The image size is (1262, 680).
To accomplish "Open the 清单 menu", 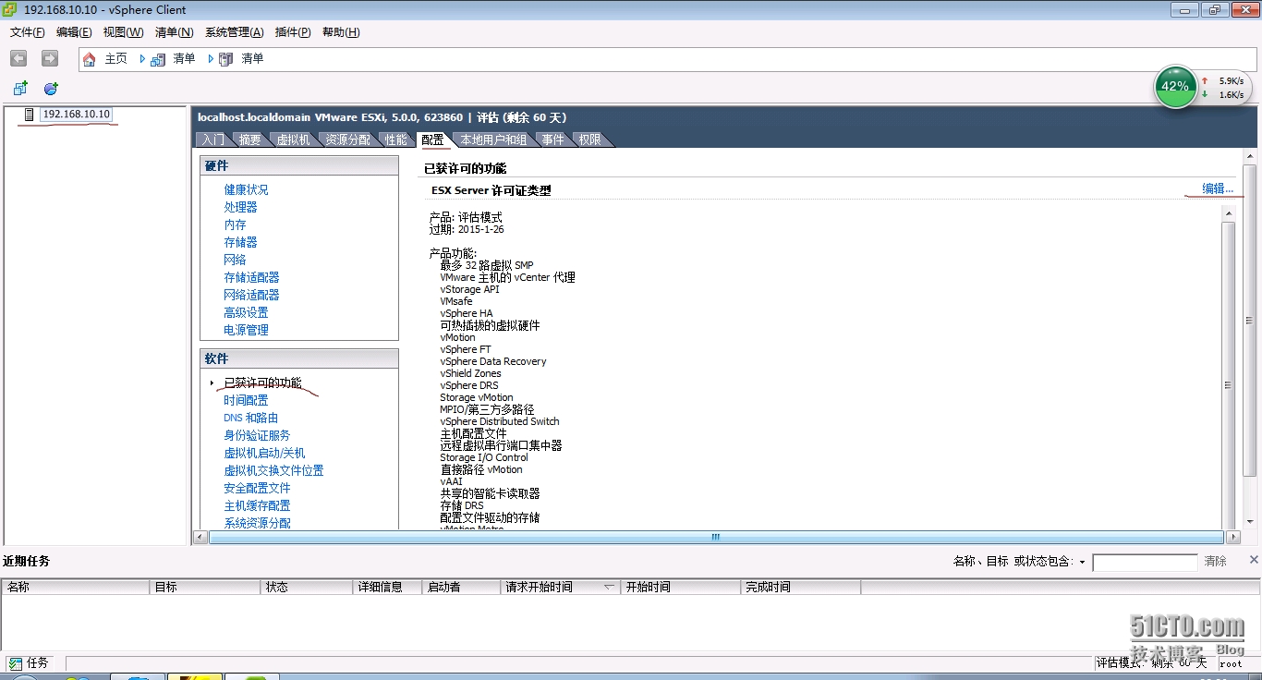I will [174, 32].
